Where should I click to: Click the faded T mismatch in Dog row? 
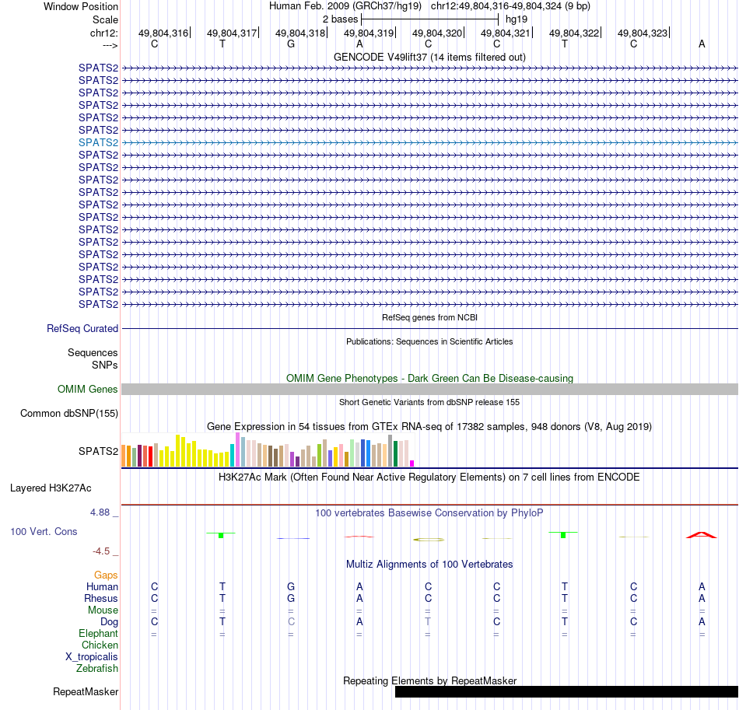[428, 622]
